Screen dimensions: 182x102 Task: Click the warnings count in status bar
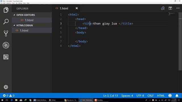(12, 95)
